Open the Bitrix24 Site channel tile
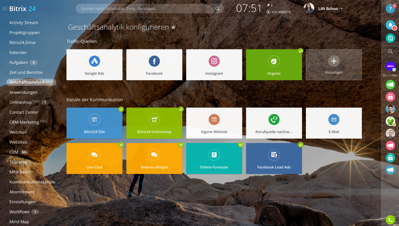 (x=94, y=123)
